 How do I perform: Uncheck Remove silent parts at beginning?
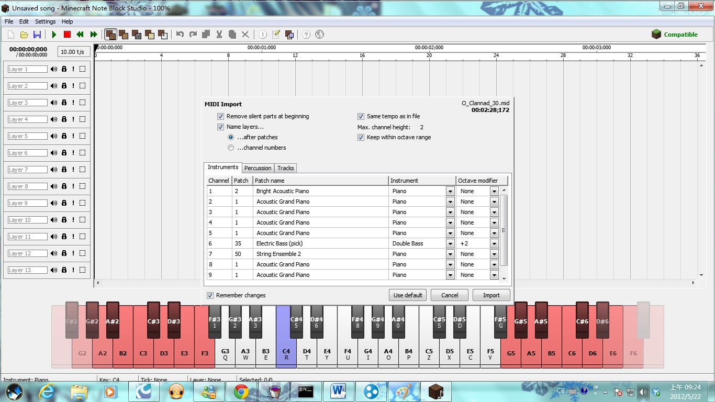click(221, 116)
